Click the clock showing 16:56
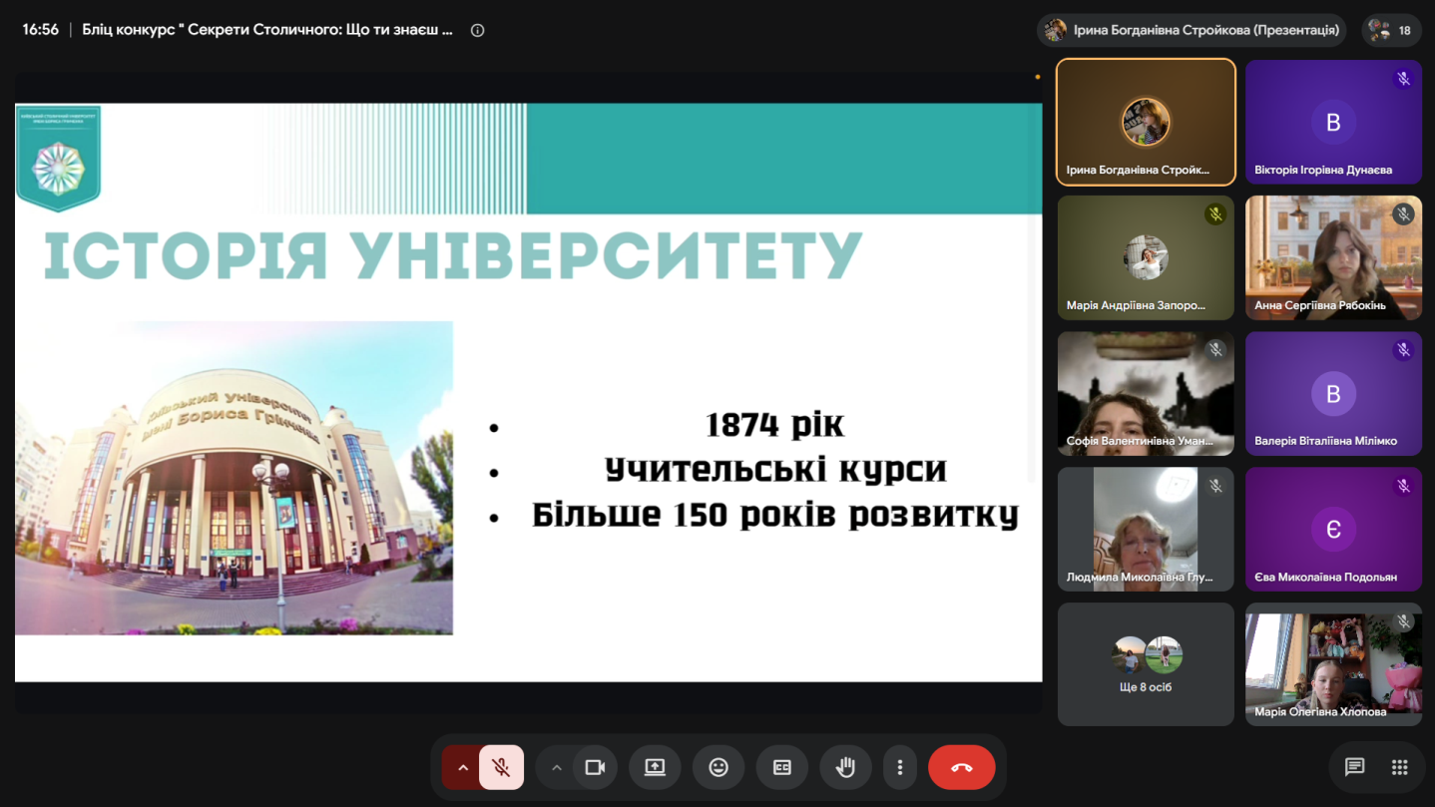This screenshot has width=1435, height=807. point(41,30)
